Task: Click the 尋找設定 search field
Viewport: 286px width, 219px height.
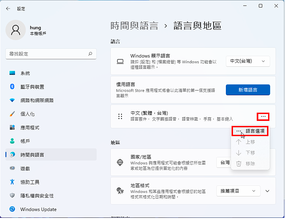Action: point(51,54)
